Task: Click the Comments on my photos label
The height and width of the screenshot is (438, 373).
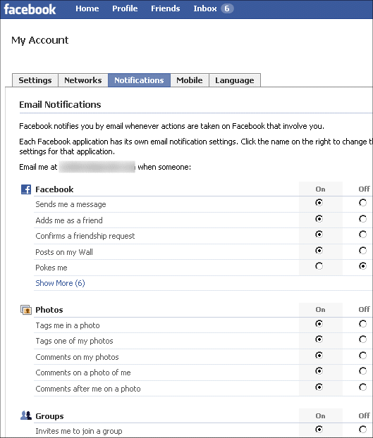Action: click(77, 357)
